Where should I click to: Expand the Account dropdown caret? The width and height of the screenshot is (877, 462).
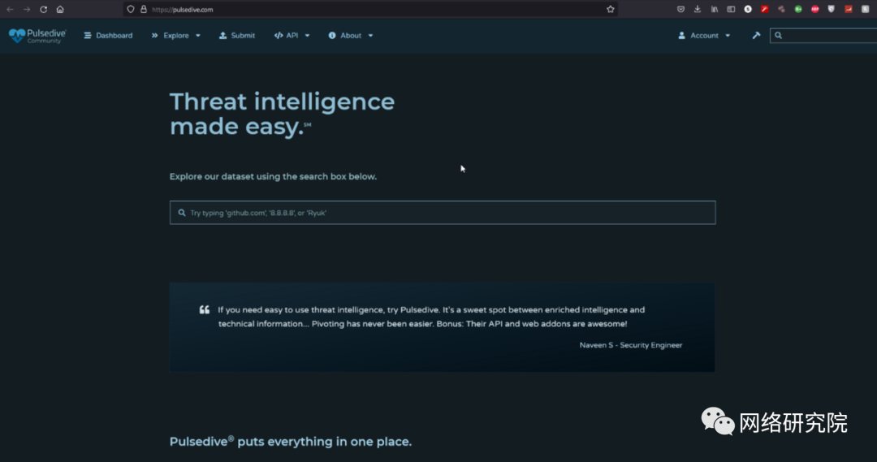point(728,36)
